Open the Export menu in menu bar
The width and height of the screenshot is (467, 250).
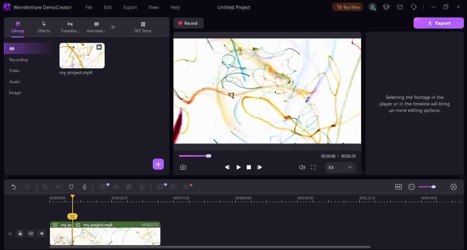[x=130, y=7]
